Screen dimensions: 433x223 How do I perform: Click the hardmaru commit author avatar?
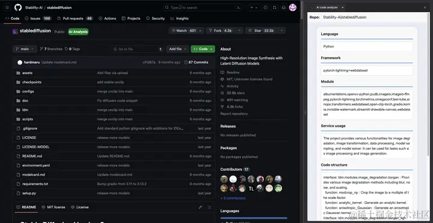pyautogui.click(x=20, y=63)
